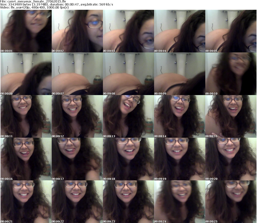This screenshot has width=257, height=223.
Task: Select the thumbnail frame at 00:00:19
Action: click(180, 159)
